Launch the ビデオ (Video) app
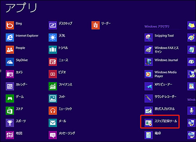Screen dimensions: 196x142 click(53, 74)
